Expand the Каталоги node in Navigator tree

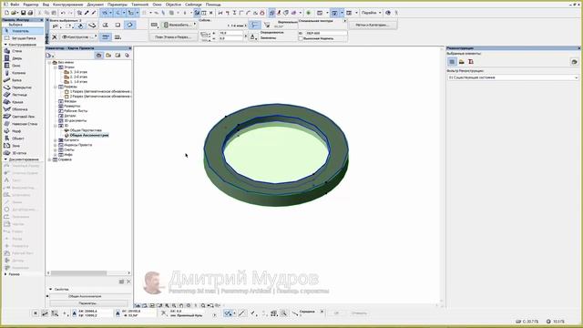(x=56, y=140)
